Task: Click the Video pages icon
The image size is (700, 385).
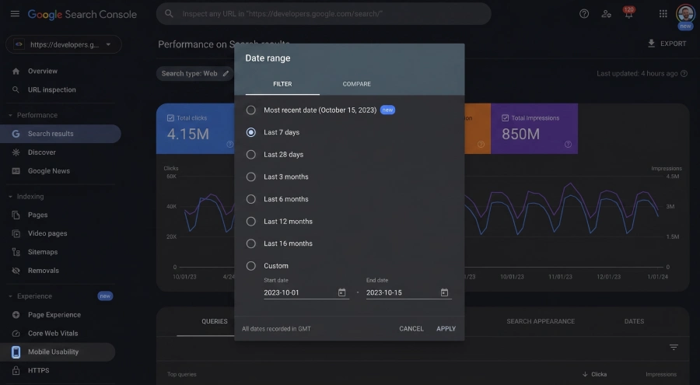Action: (16, 233)
